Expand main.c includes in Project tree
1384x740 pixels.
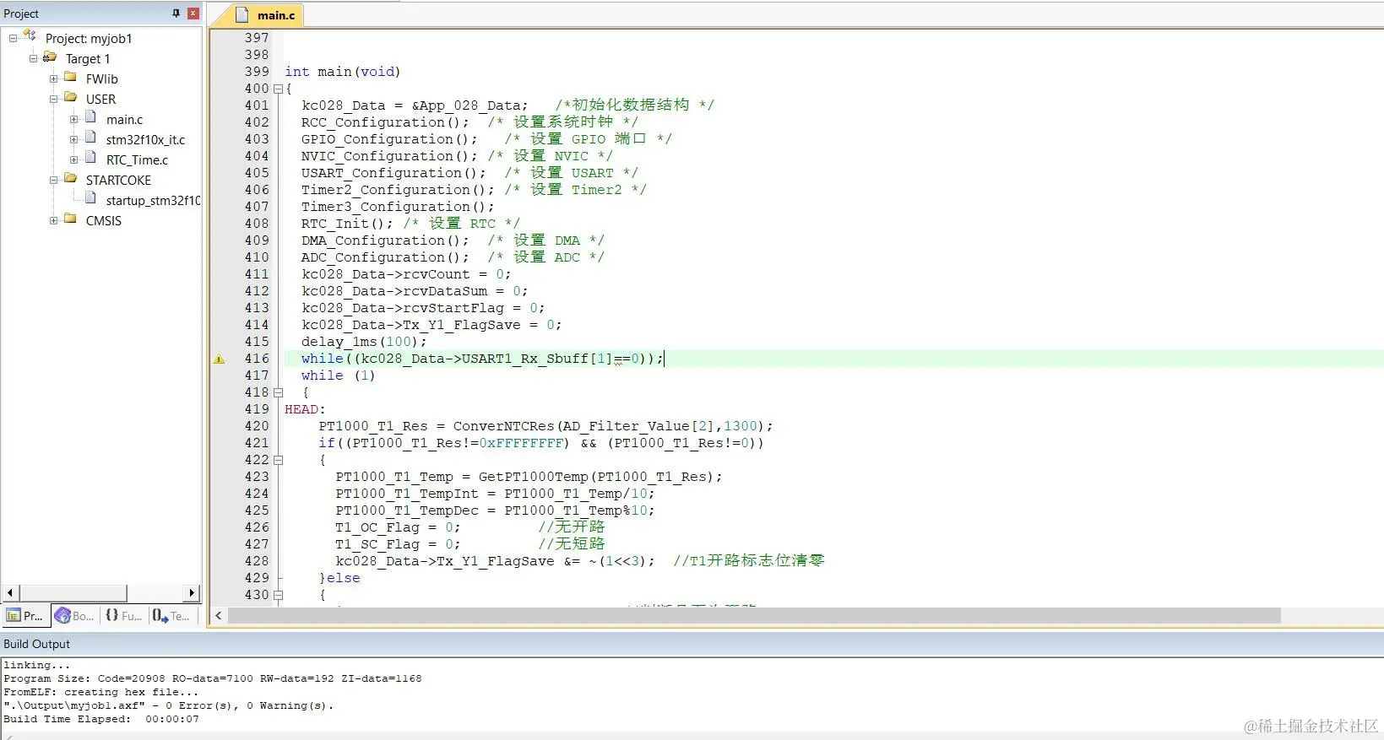coord(73,119)
